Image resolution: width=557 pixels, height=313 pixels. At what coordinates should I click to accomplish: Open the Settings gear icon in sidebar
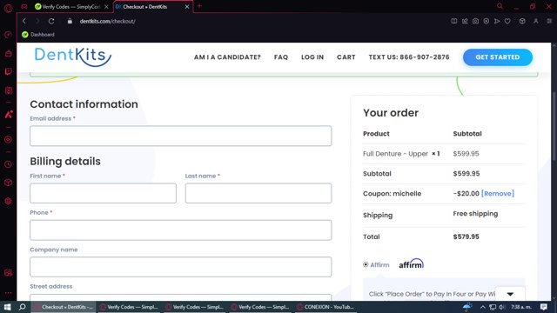8,201
